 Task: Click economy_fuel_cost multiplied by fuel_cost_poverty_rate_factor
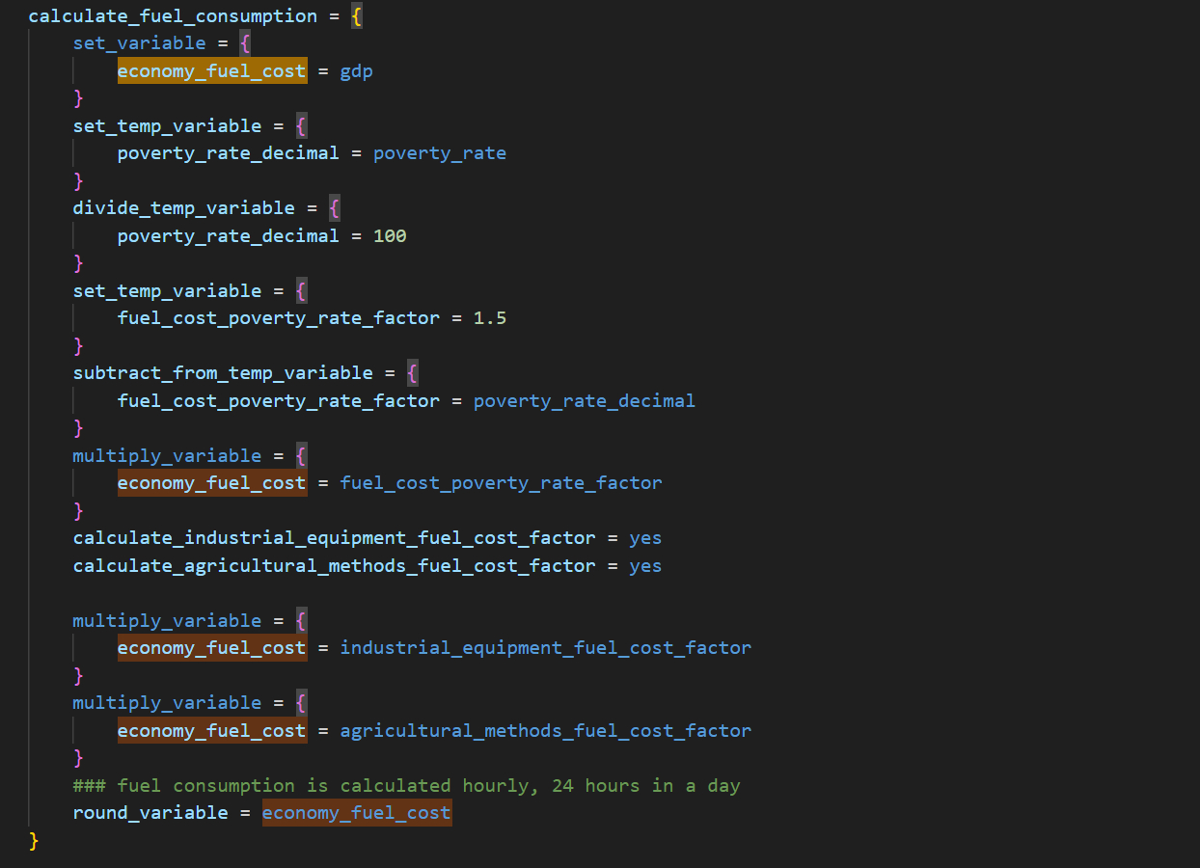(212, 483)
